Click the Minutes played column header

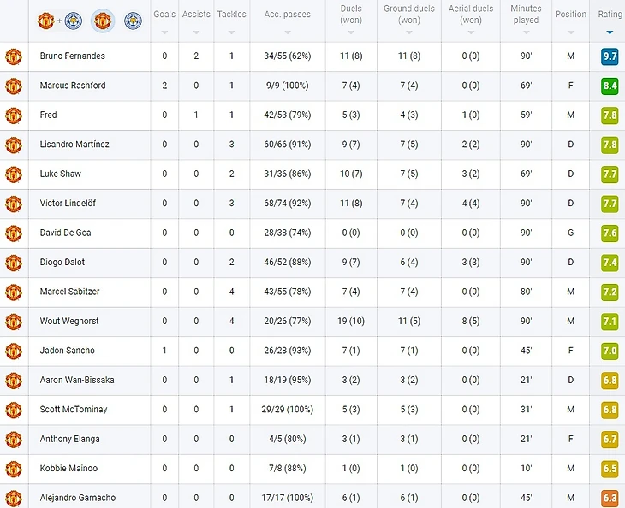pos(526,15)
